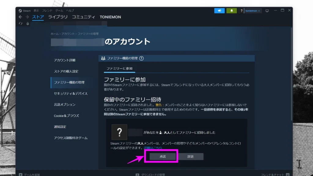
Task: Reload the page with refresh icon
Action: [x=20, y=24]
